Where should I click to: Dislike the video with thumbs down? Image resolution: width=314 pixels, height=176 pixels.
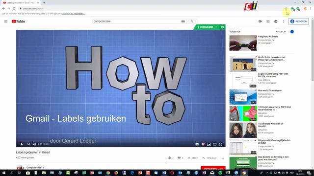click(179, 158)
